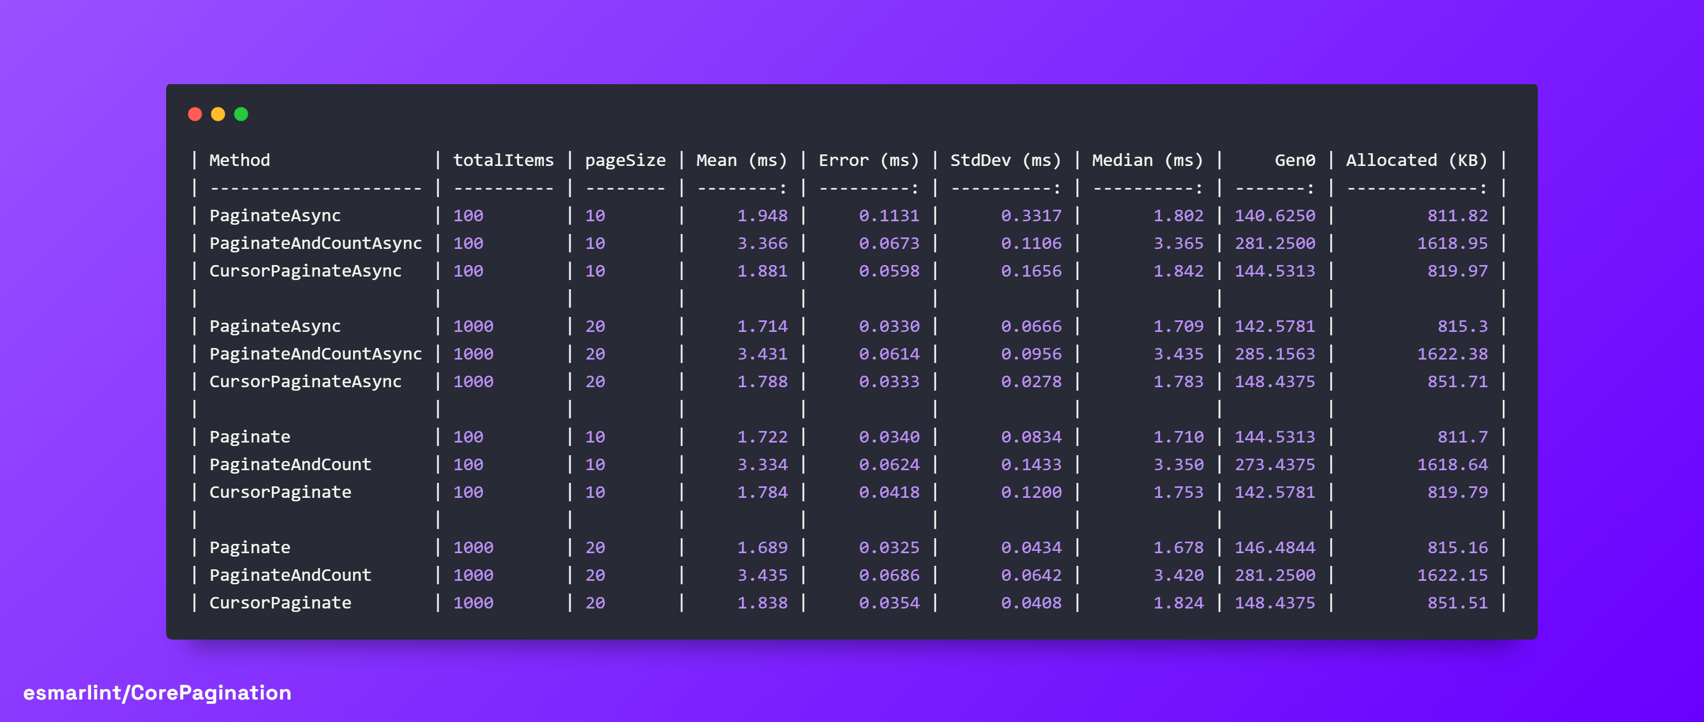Click the totalItems column header

point(503,161)
